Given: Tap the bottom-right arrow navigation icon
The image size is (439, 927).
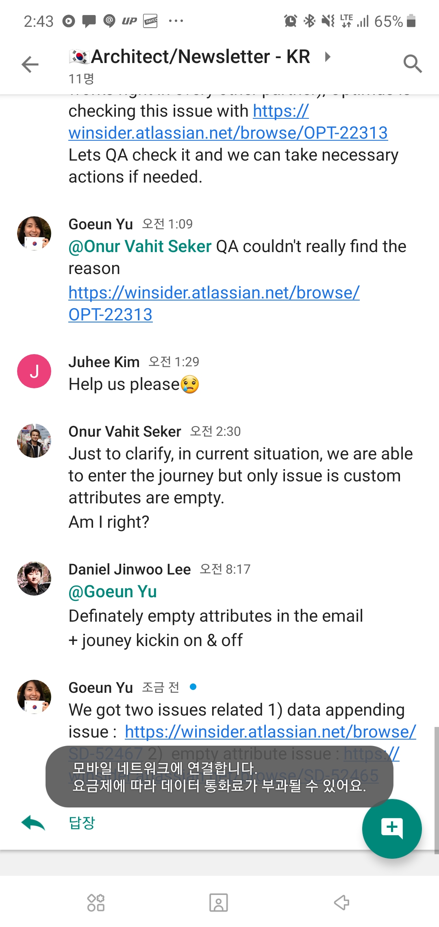Looking at the screenshot, I should [x=341, y=903].
